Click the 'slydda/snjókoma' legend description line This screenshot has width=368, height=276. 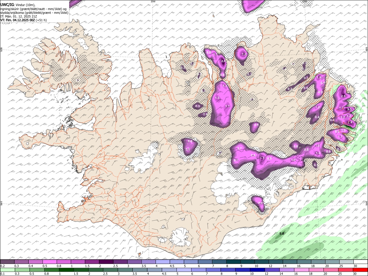34,13
